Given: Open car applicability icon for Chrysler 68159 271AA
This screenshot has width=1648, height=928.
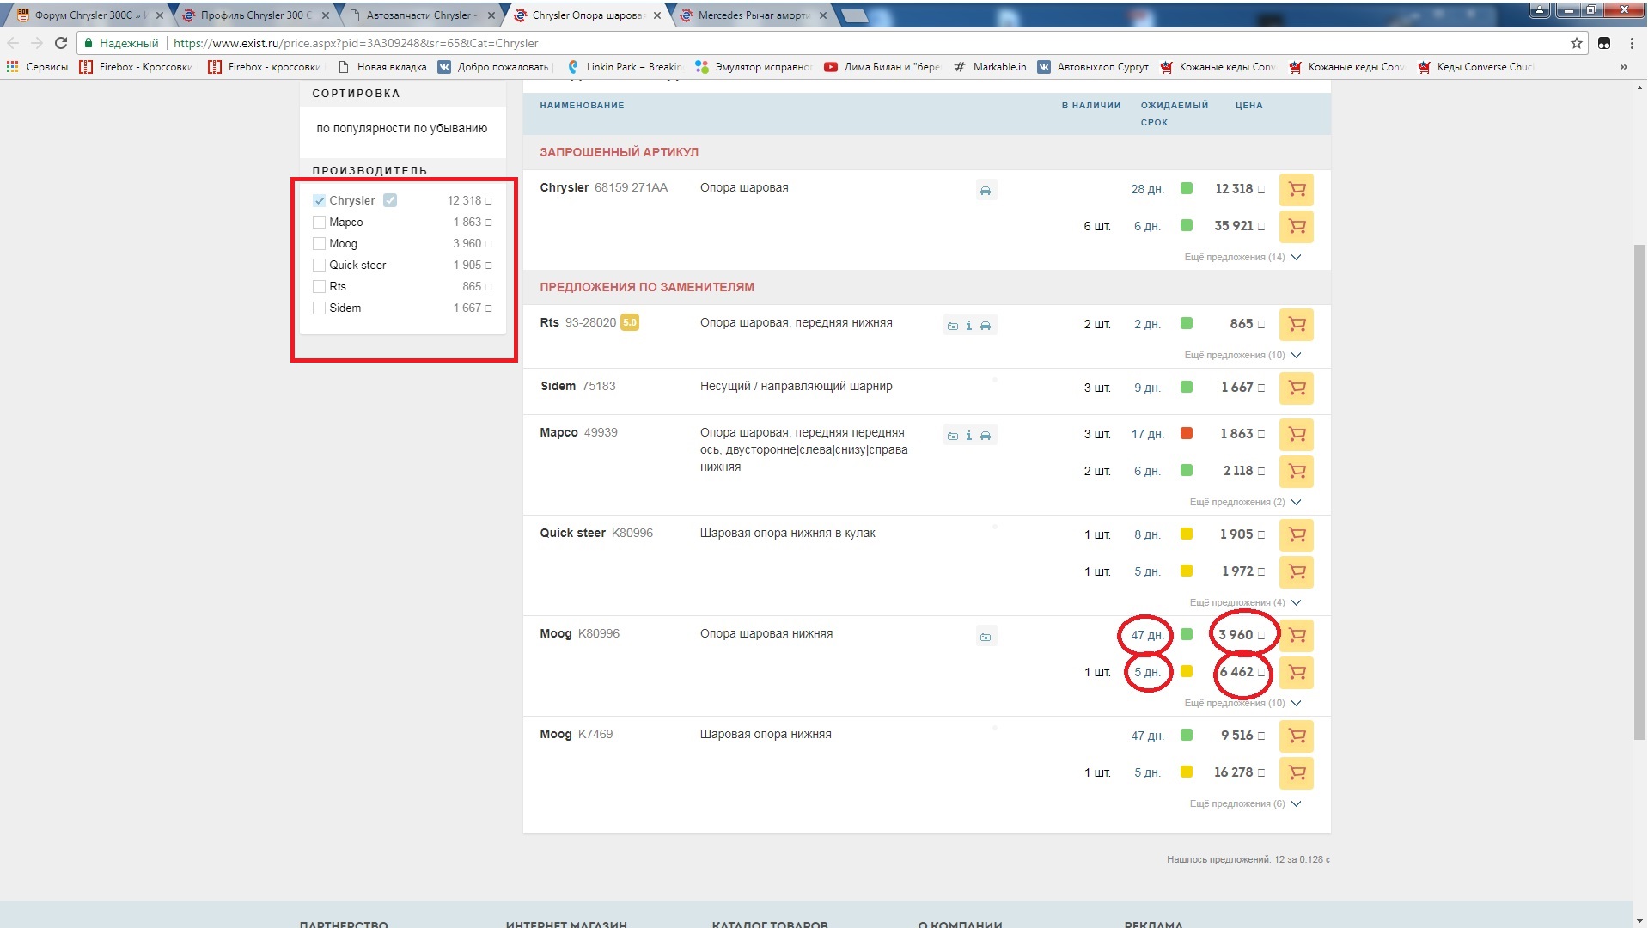Looking at the screenshot, I should tap(986, 191).
